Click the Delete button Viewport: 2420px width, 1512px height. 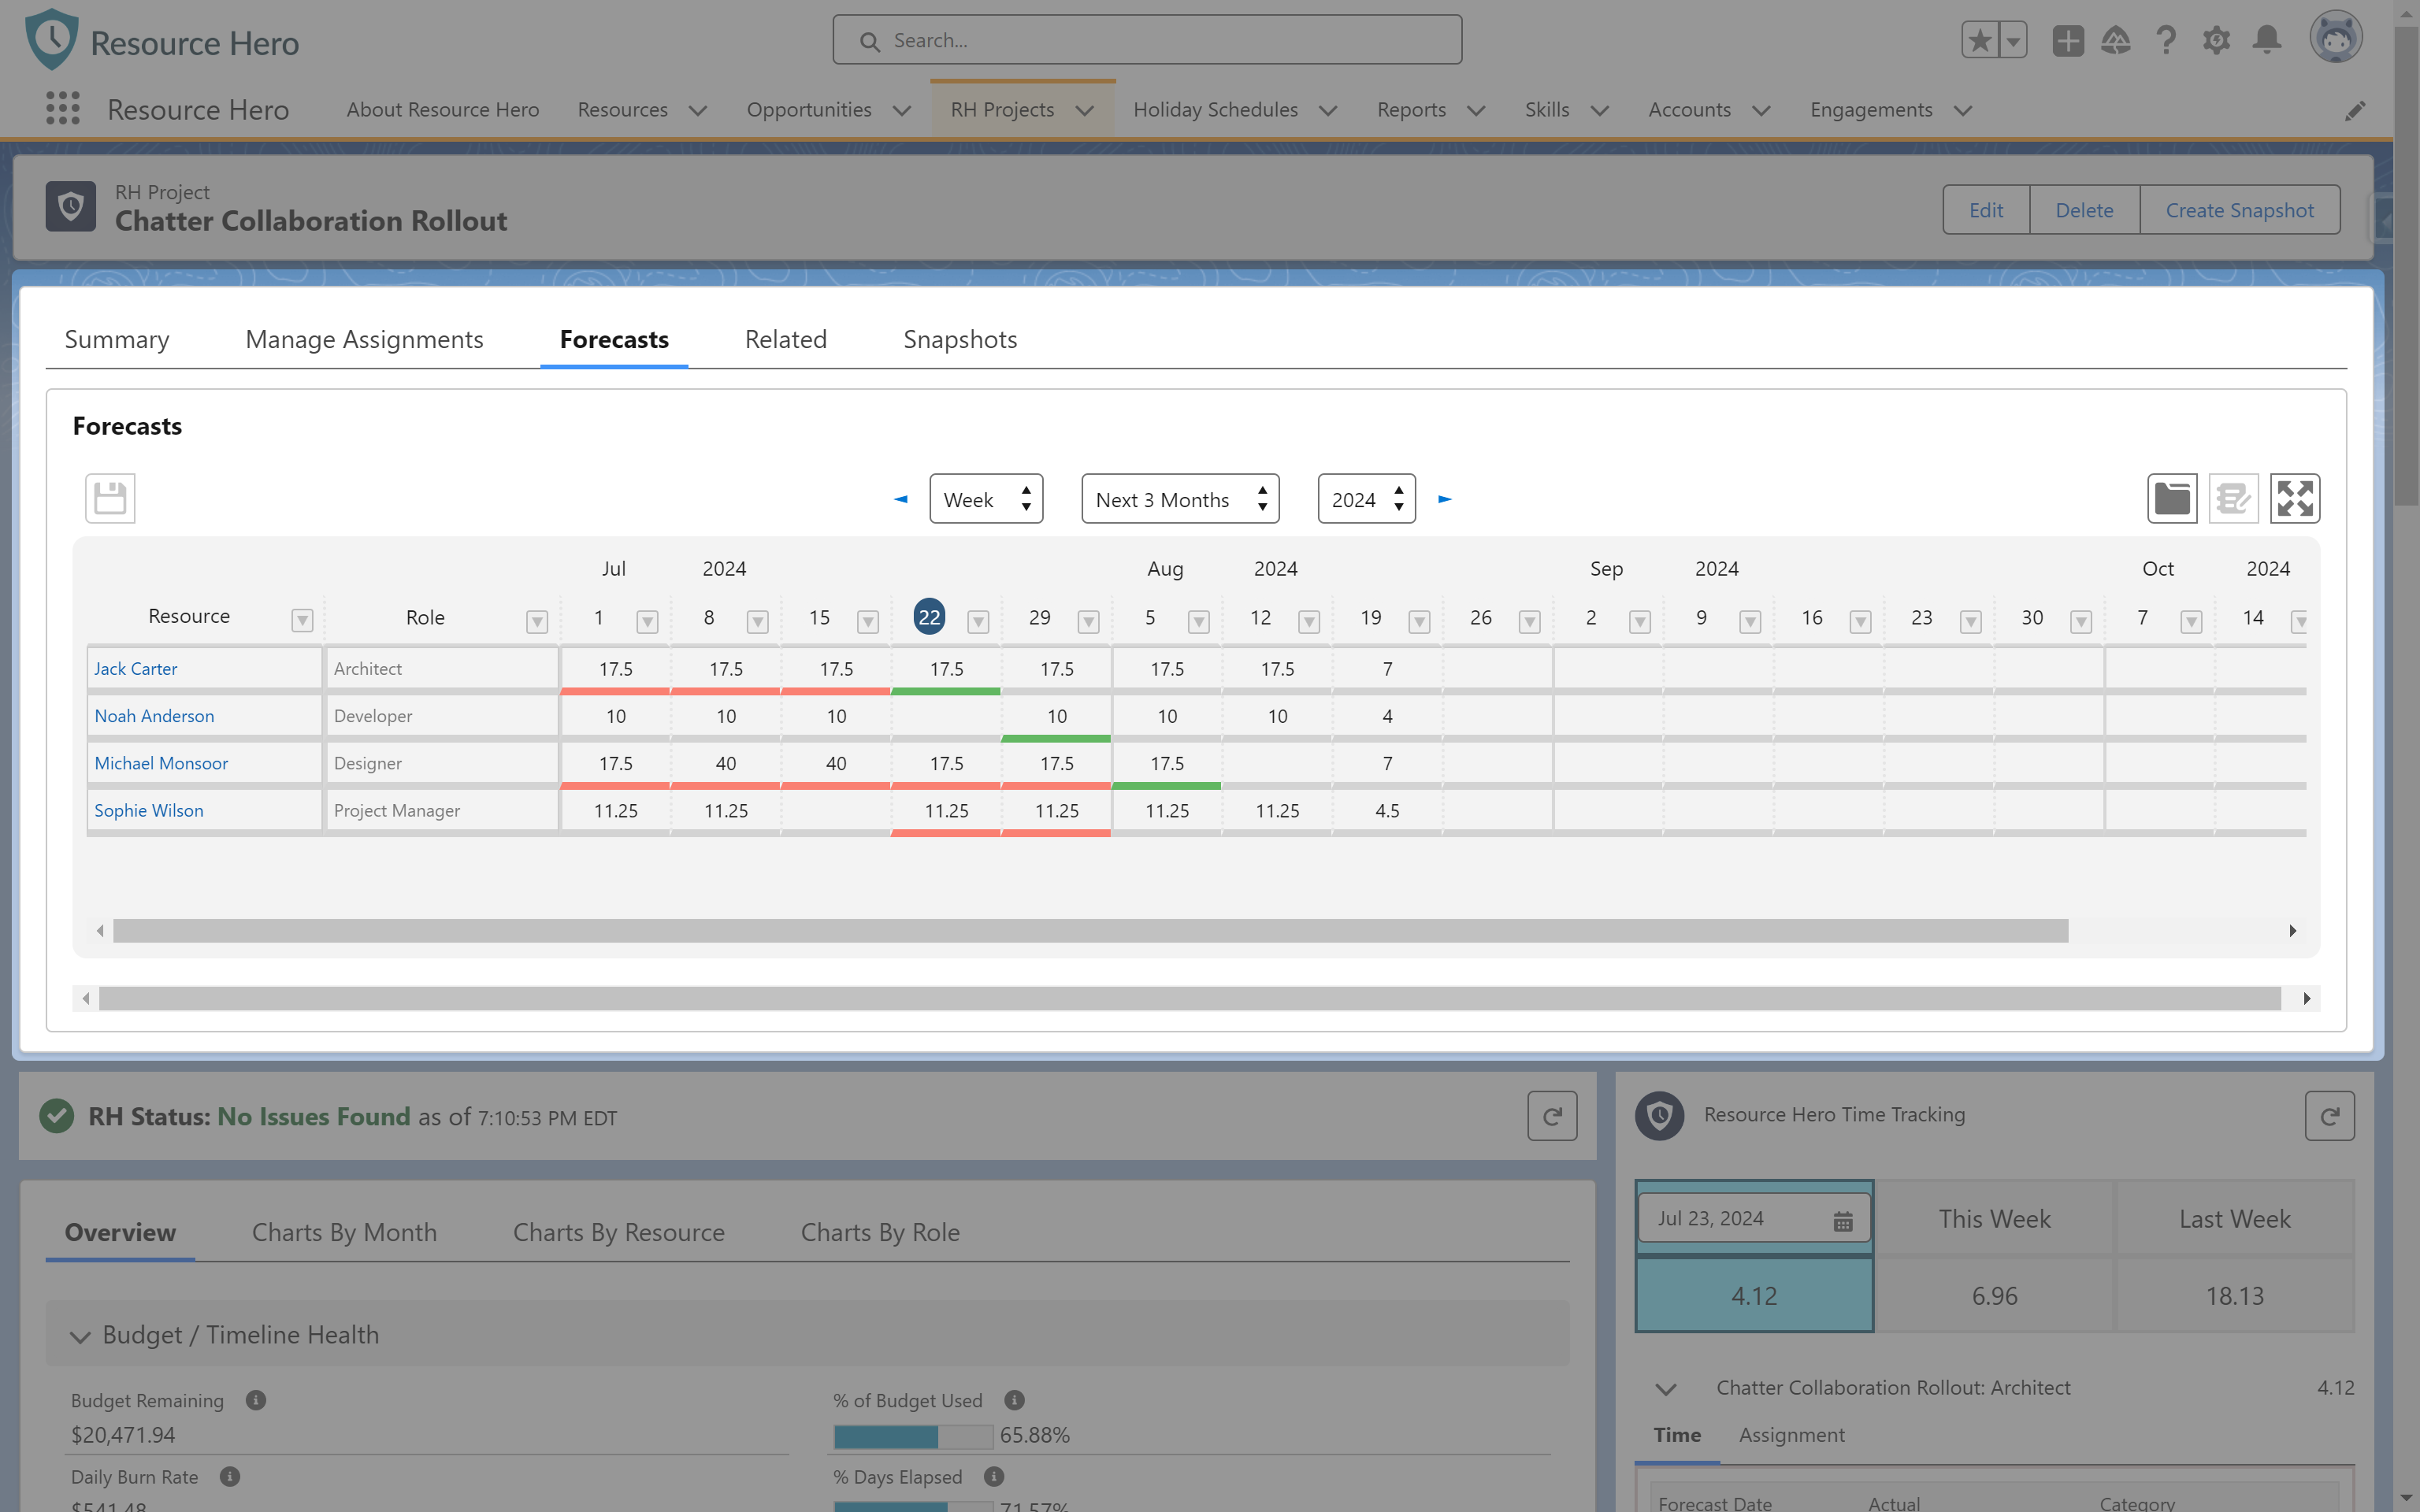pos(2084,210)
